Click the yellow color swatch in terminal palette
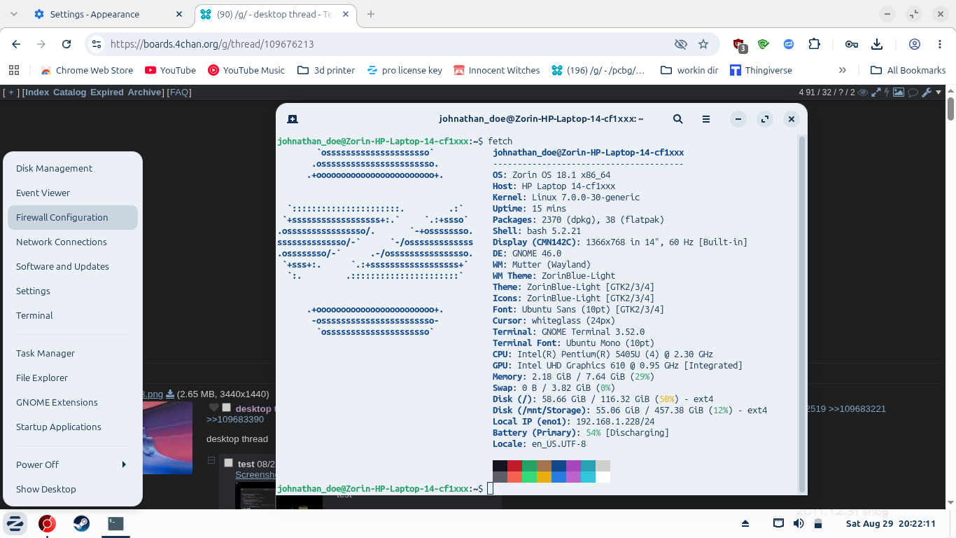The image size is (956, 538). [544, 477]
